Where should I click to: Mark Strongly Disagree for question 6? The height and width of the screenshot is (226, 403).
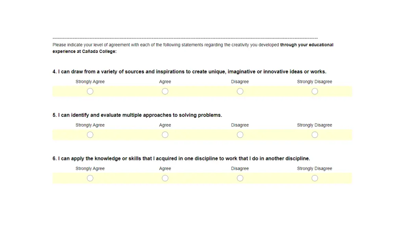pos(315,178)
